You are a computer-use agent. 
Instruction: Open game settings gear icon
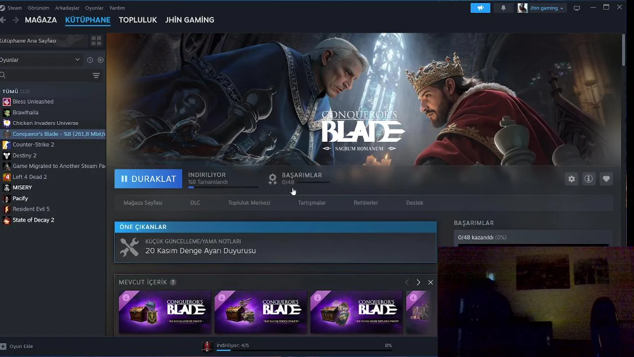point(572,179)
